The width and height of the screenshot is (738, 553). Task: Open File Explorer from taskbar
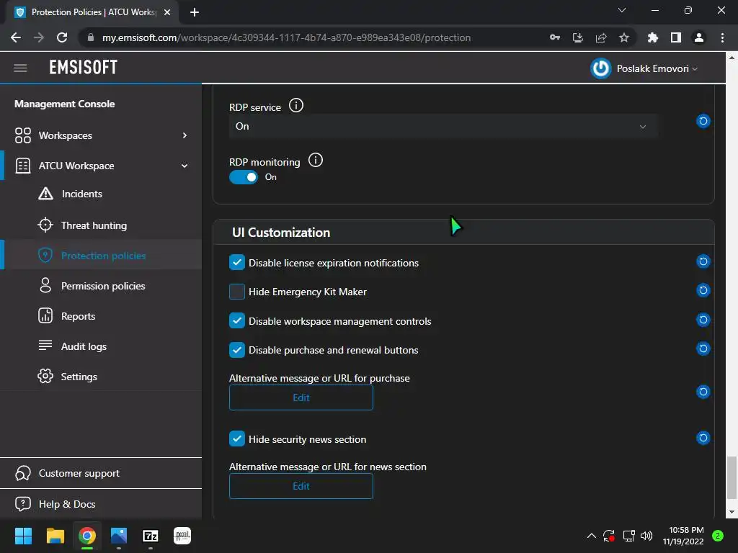55,536
